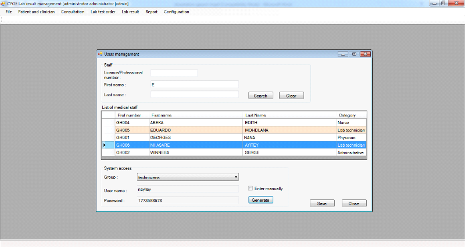Screen dimensions: 465x247
Task: Click the CPOE application title bar icon
Action: [x=3, y=3]
